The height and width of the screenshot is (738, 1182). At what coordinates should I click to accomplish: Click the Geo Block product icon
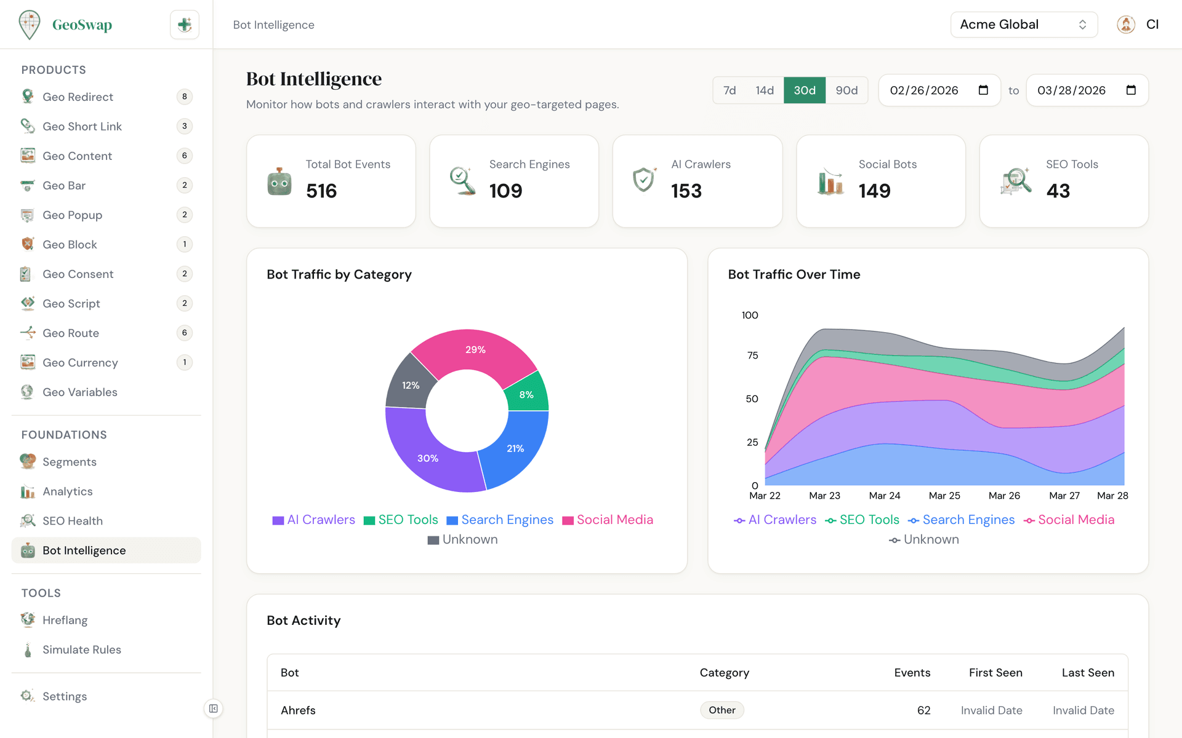27,244
